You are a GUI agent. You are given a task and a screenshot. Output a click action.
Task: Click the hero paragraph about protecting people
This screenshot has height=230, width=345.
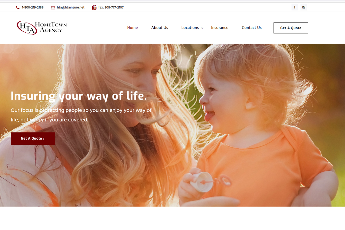tap(81, 115)
